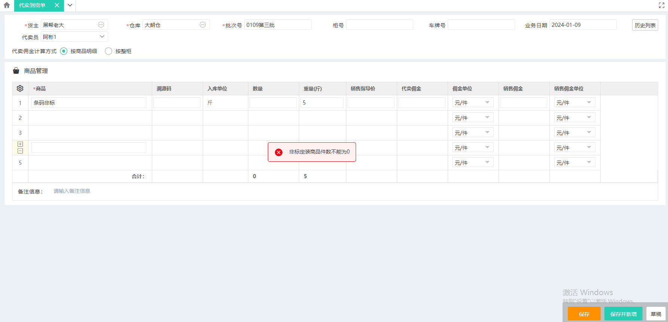Add a row with the plus icon

tap(20, 144)
